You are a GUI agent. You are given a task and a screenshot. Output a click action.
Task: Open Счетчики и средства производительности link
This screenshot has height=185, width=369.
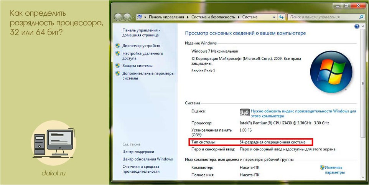141,169
